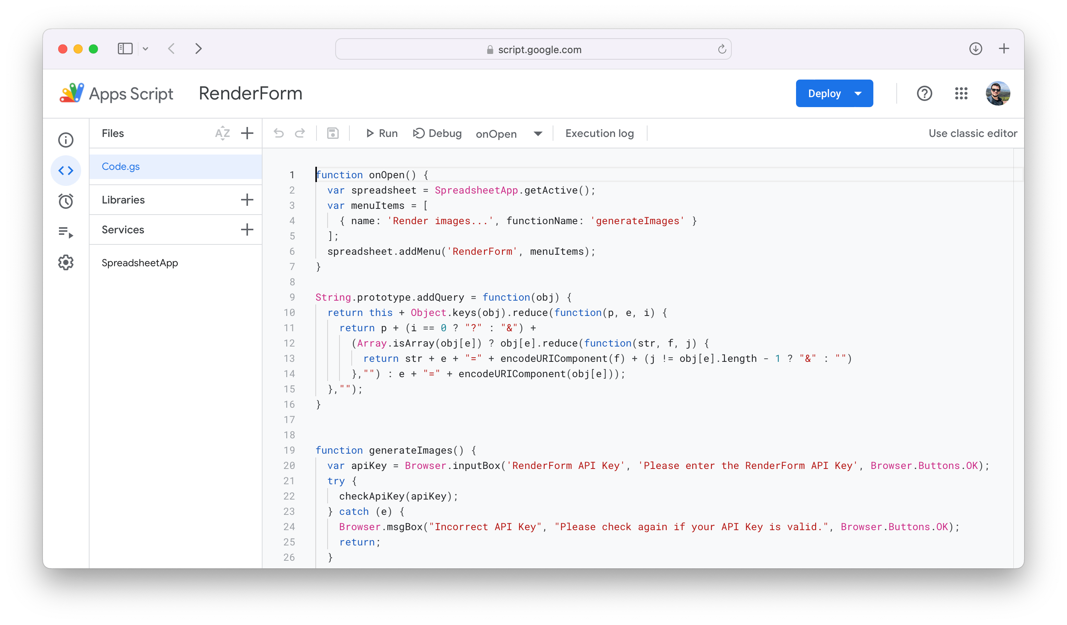Click the script.google.com address bar
The height and width of the screenshot is (625, 1067).
[x=533, y=49]
